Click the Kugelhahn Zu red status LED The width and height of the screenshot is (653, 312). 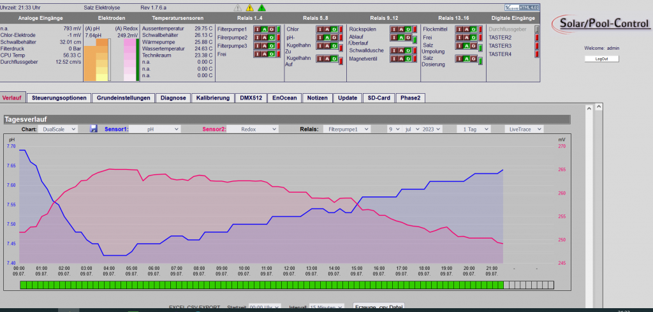341,48
